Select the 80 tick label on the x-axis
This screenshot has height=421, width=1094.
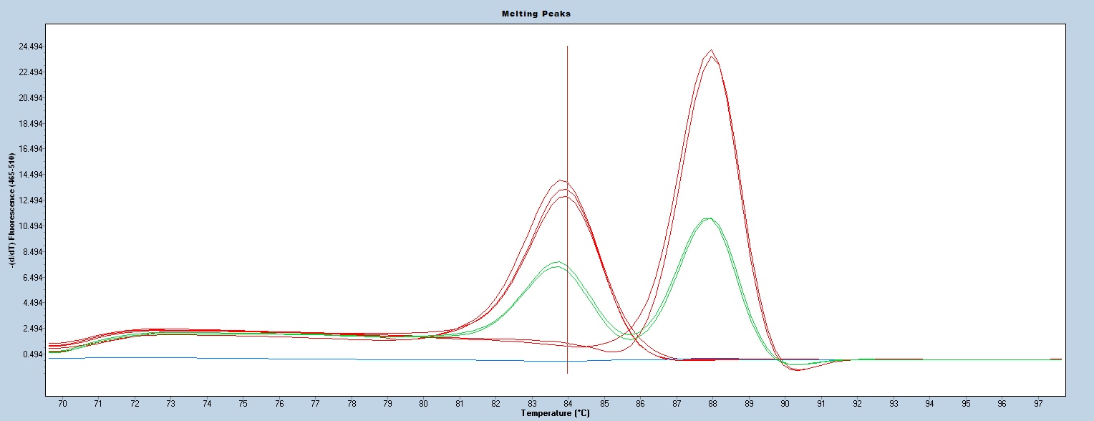(x=424, y=404)
